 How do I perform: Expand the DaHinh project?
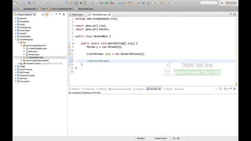(16, 18)
